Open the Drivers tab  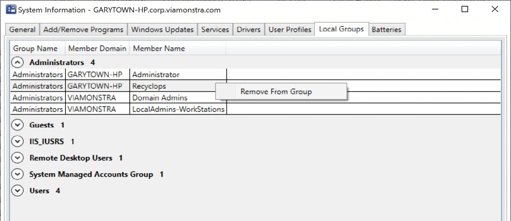point(249,30)
